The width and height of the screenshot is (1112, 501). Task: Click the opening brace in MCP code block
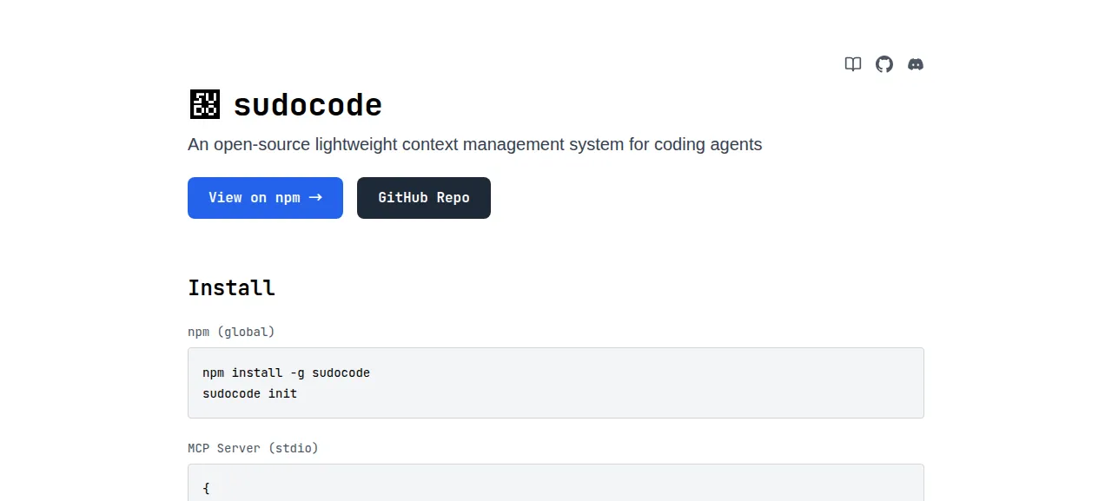[x=206, y=489]
